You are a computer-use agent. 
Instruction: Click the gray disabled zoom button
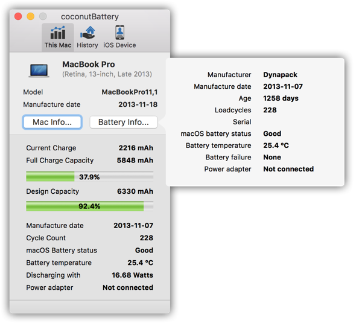[43, 16]
